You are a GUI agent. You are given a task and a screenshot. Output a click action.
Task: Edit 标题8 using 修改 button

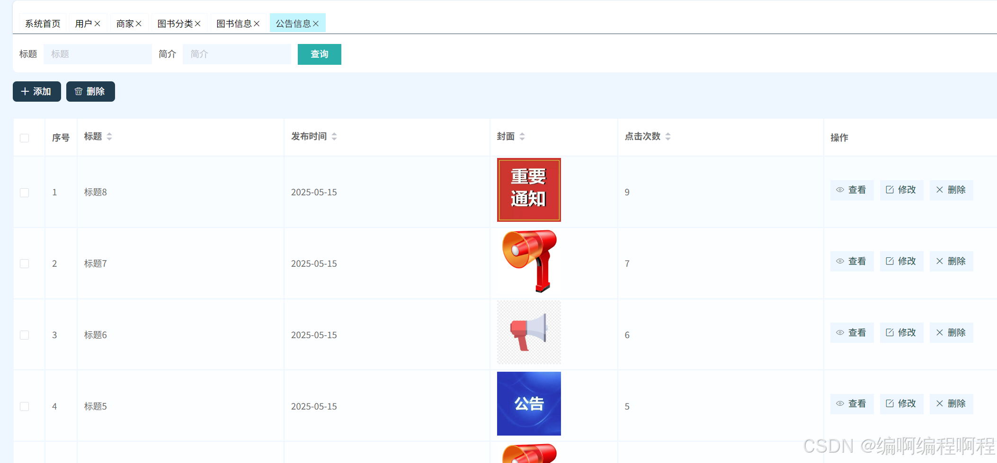pos(901,190)
